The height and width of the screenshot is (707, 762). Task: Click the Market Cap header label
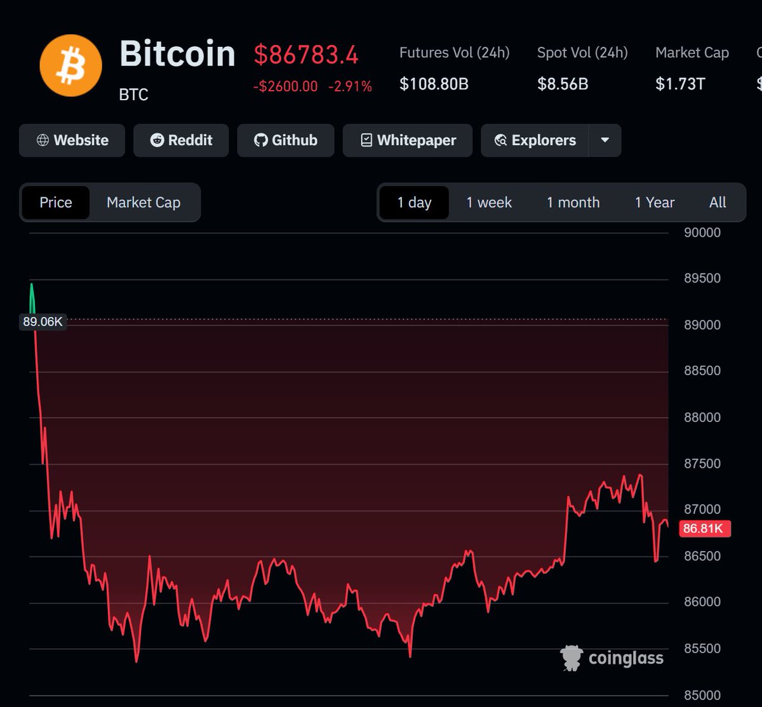tap(692, 53)
